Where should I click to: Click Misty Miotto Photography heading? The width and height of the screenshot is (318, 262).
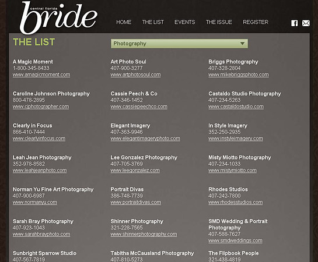click(239, 158)
